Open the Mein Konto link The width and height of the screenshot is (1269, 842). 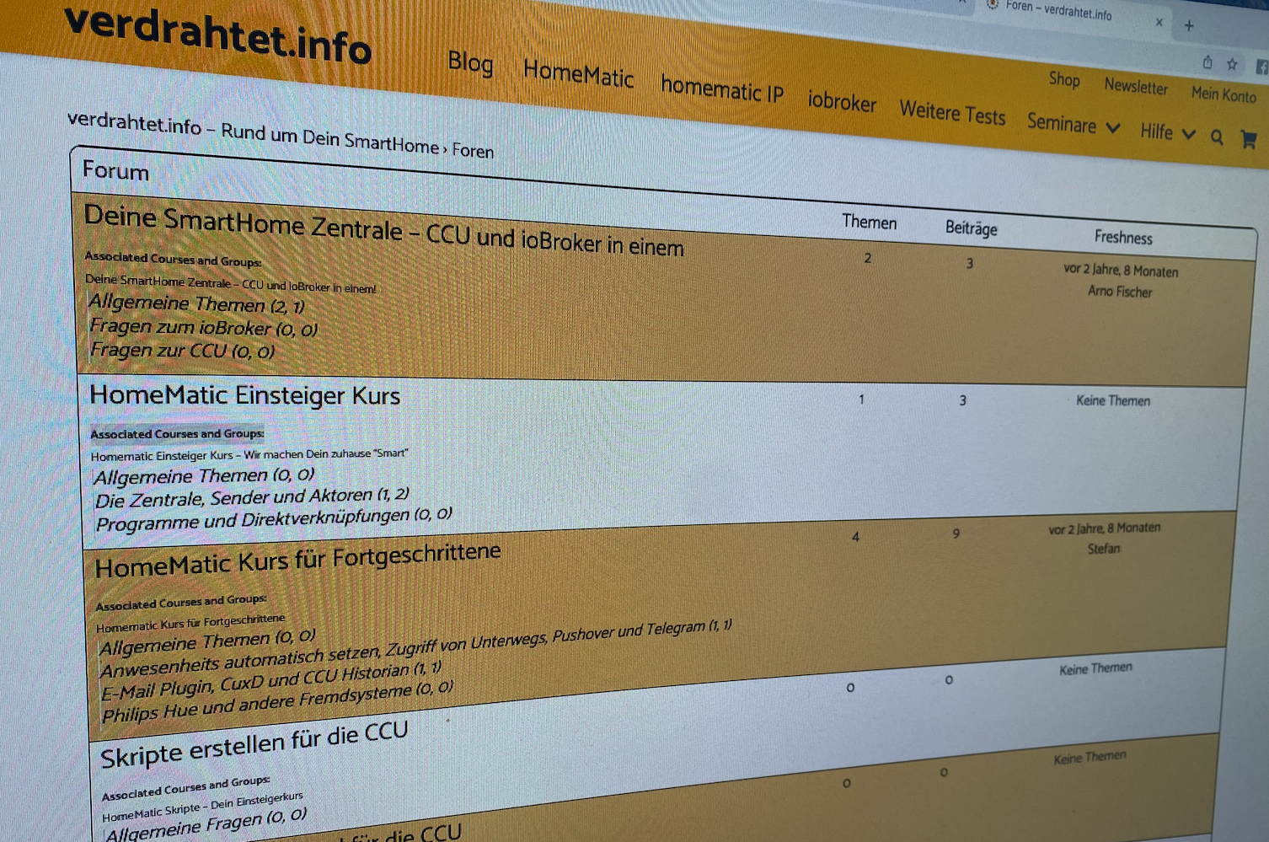[1223, 94]
